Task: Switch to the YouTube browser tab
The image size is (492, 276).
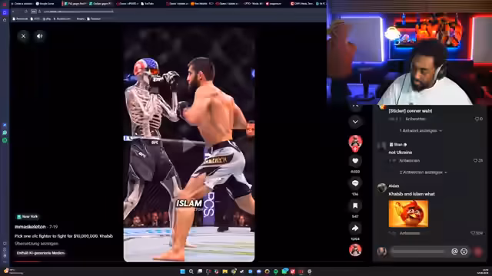Action: (148, 3)
